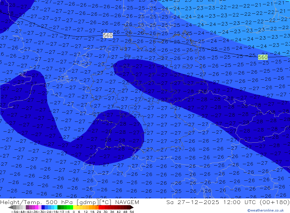Click the bright red legend swatch above 24

100,207
